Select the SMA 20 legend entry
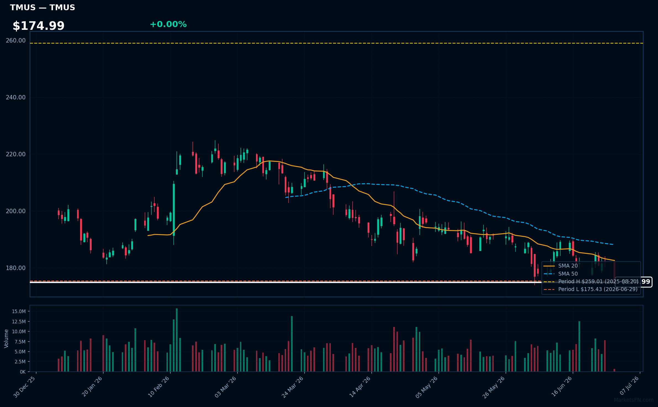This screenshot has width=658, height=407. coord(561,266)
